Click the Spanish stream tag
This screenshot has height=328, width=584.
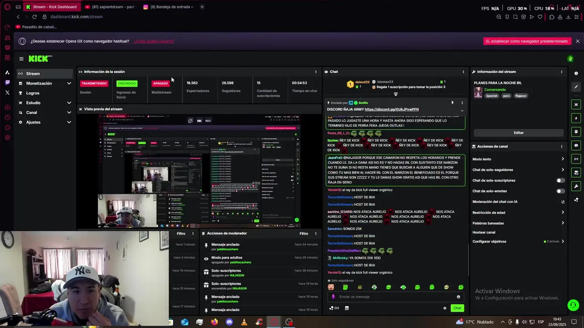[492, 96]
